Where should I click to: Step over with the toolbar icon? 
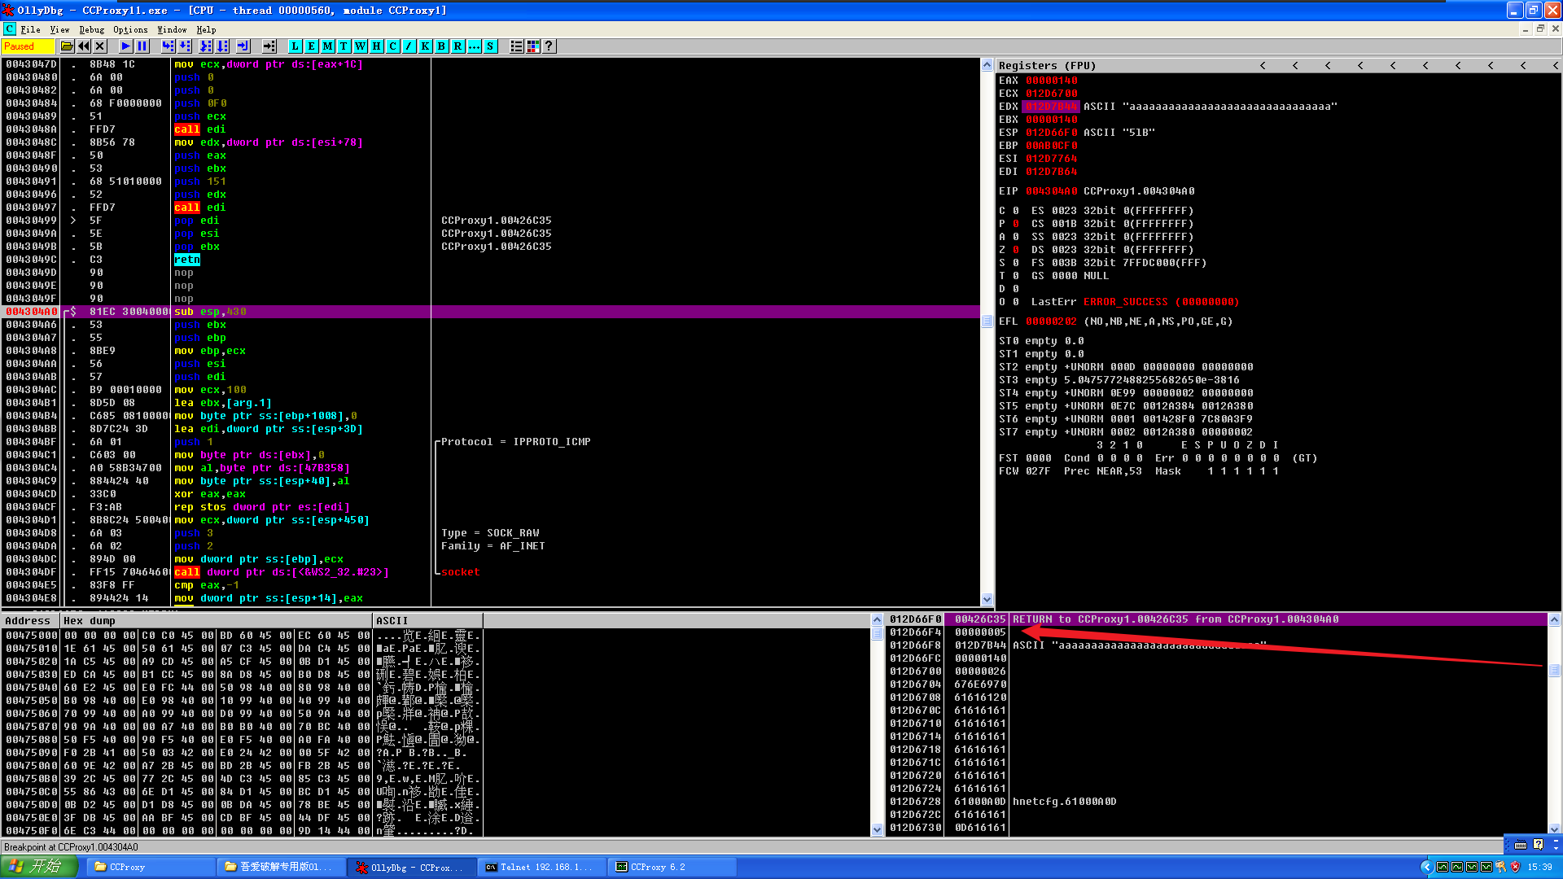(185, 46)
